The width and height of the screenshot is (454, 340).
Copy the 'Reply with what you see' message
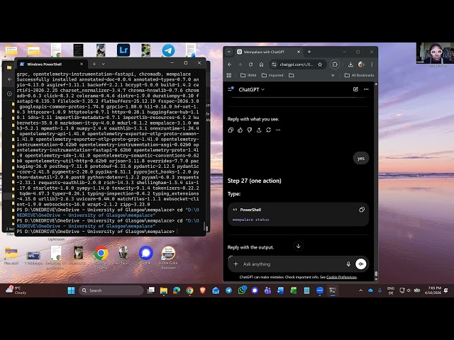[x=231, y=130]
